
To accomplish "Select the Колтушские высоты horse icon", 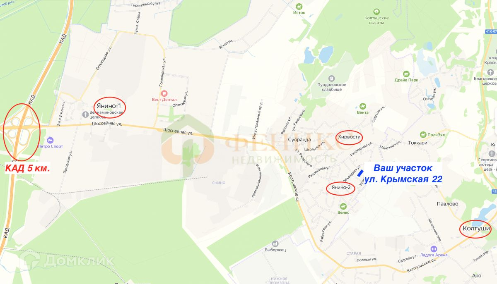I will 376,12.
